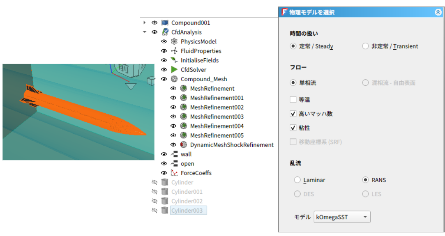Uncheck the 高いマッハ数 checkbox
Image resolution: width=445 pixels, height=236 pixels.
pos(293,114)
